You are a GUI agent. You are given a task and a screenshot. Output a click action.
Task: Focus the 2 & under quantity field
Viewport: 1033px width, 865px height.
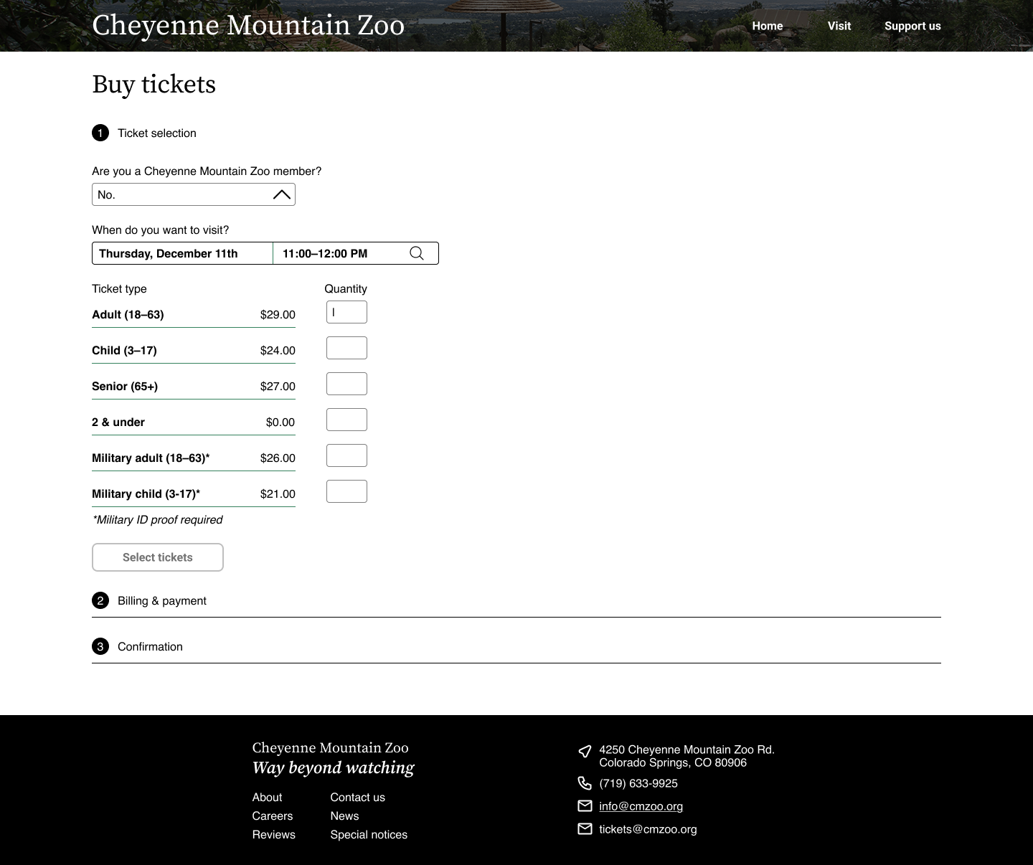(346, 420)
